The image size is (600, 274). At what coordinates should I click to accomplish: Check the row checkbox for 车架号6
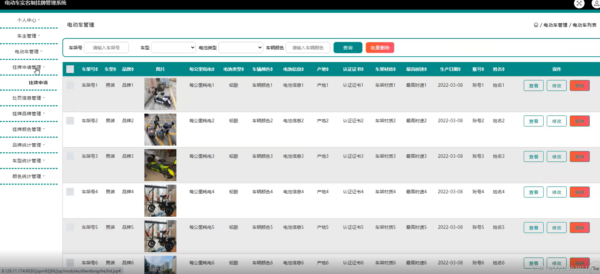(x=70, y=263)
